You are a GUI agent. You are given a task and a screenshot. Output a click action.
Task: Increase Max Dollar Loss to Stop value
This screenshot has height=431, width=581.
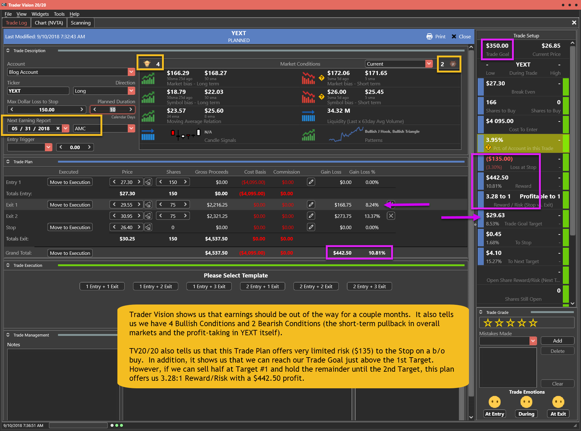(x=82, y=110)
